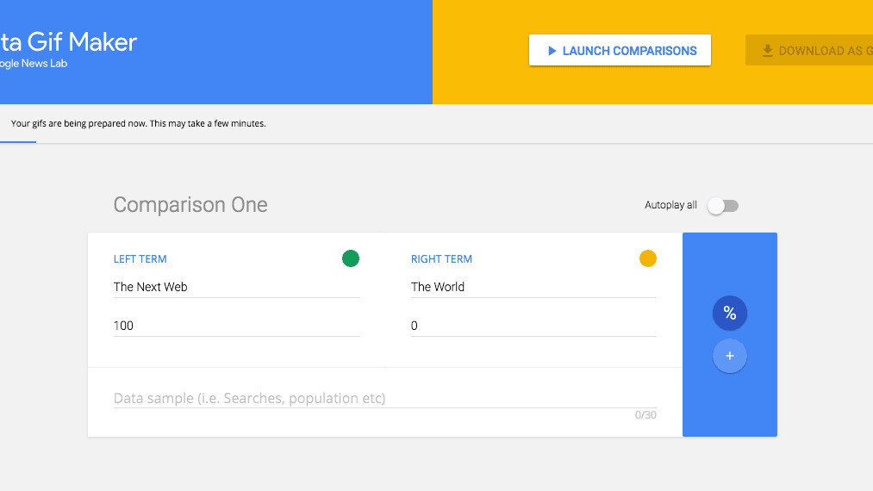Click the left value field showing 100
The width and height of the screenshot is (873, 491).
pos(235,326)
